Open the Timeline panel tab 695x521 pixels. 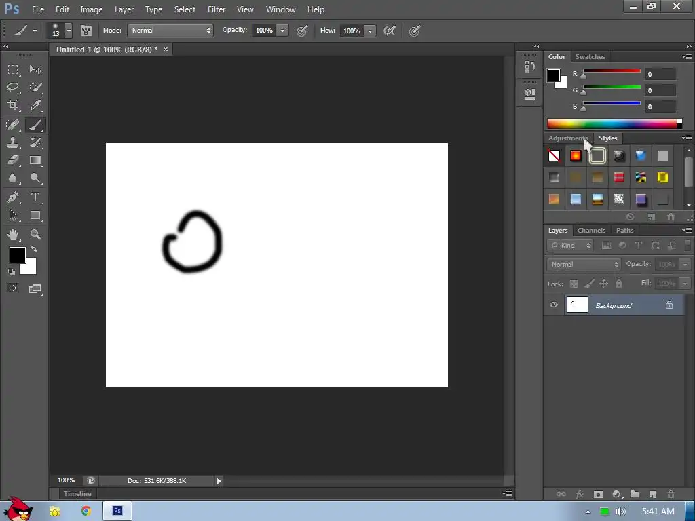(x=77, y=494)
